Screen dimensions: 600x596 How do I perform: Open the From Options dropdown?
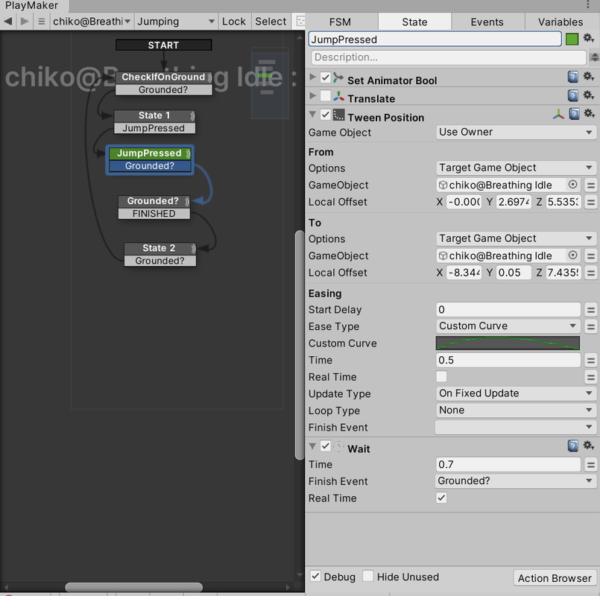516,168
